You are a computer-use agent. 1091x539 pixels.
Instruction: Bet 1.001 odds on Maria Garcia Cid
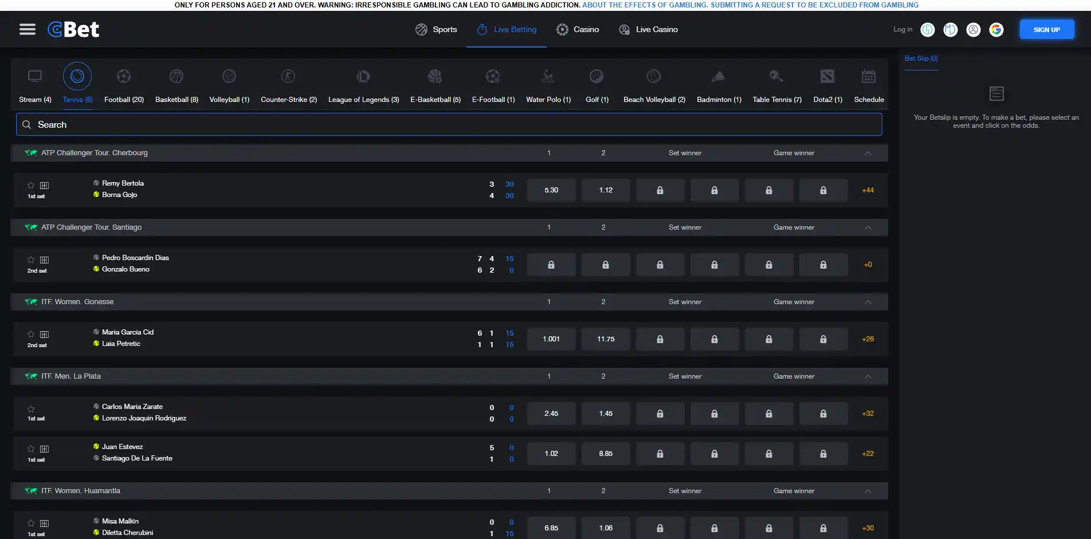(x=551, y=339)
